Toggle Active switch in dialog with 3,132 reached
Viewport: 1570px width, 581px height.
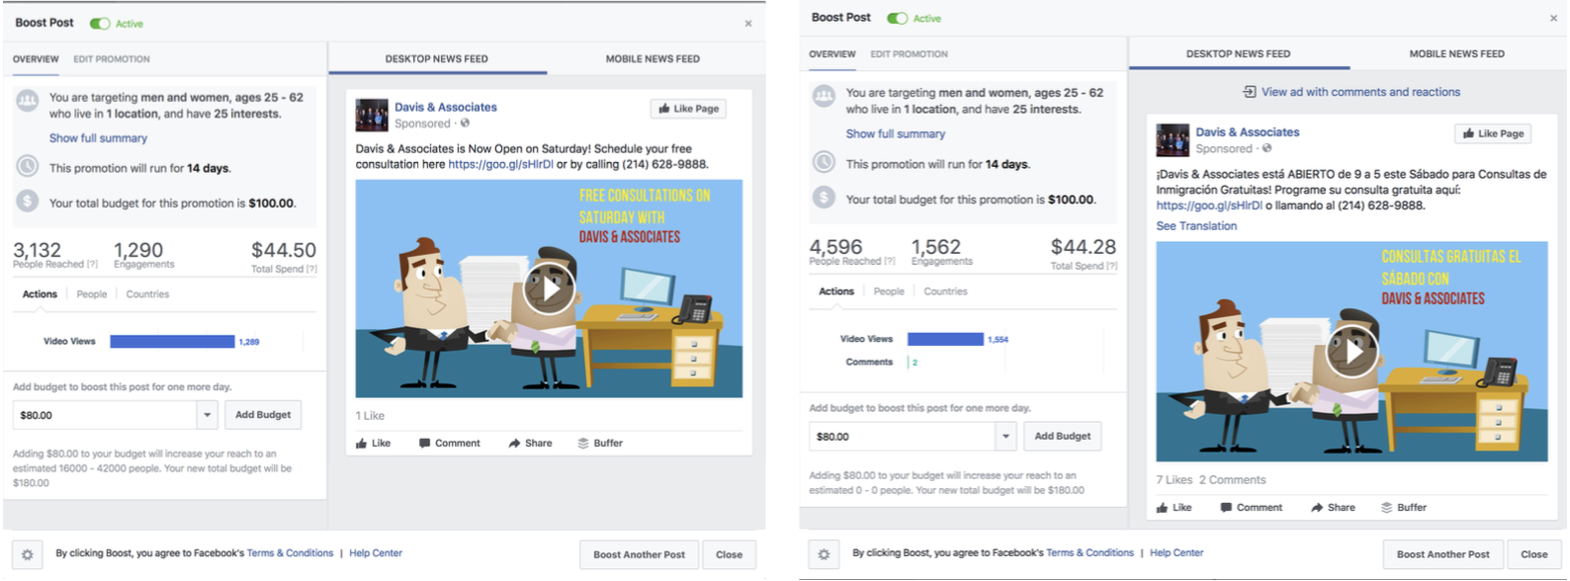[100, 24]
